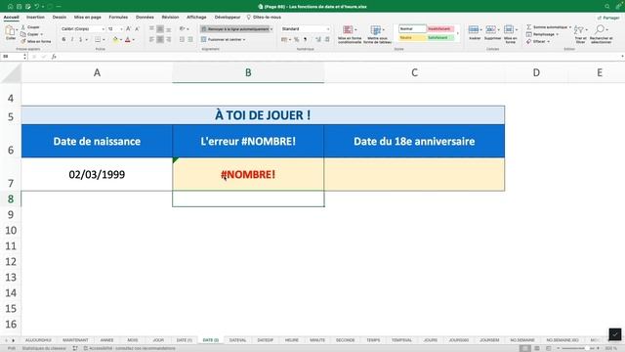This screenshot has width=625, height=352.
Task: Click the increase decimal icon
Action: coord(318,39)
